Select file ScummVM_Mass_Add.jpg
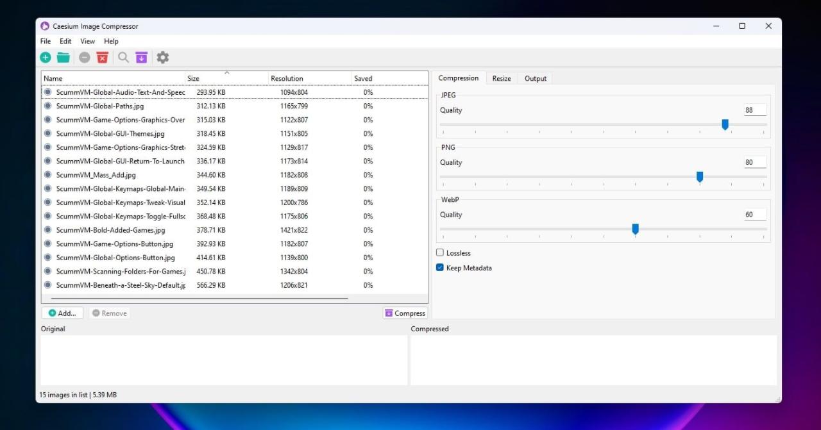The image size is (821, 430). pyautogui.click(x=235, y=175)
